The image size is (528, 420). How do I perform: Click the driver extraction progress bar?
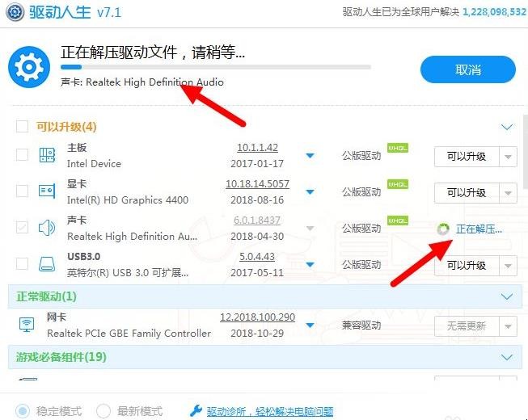point(216,67)
